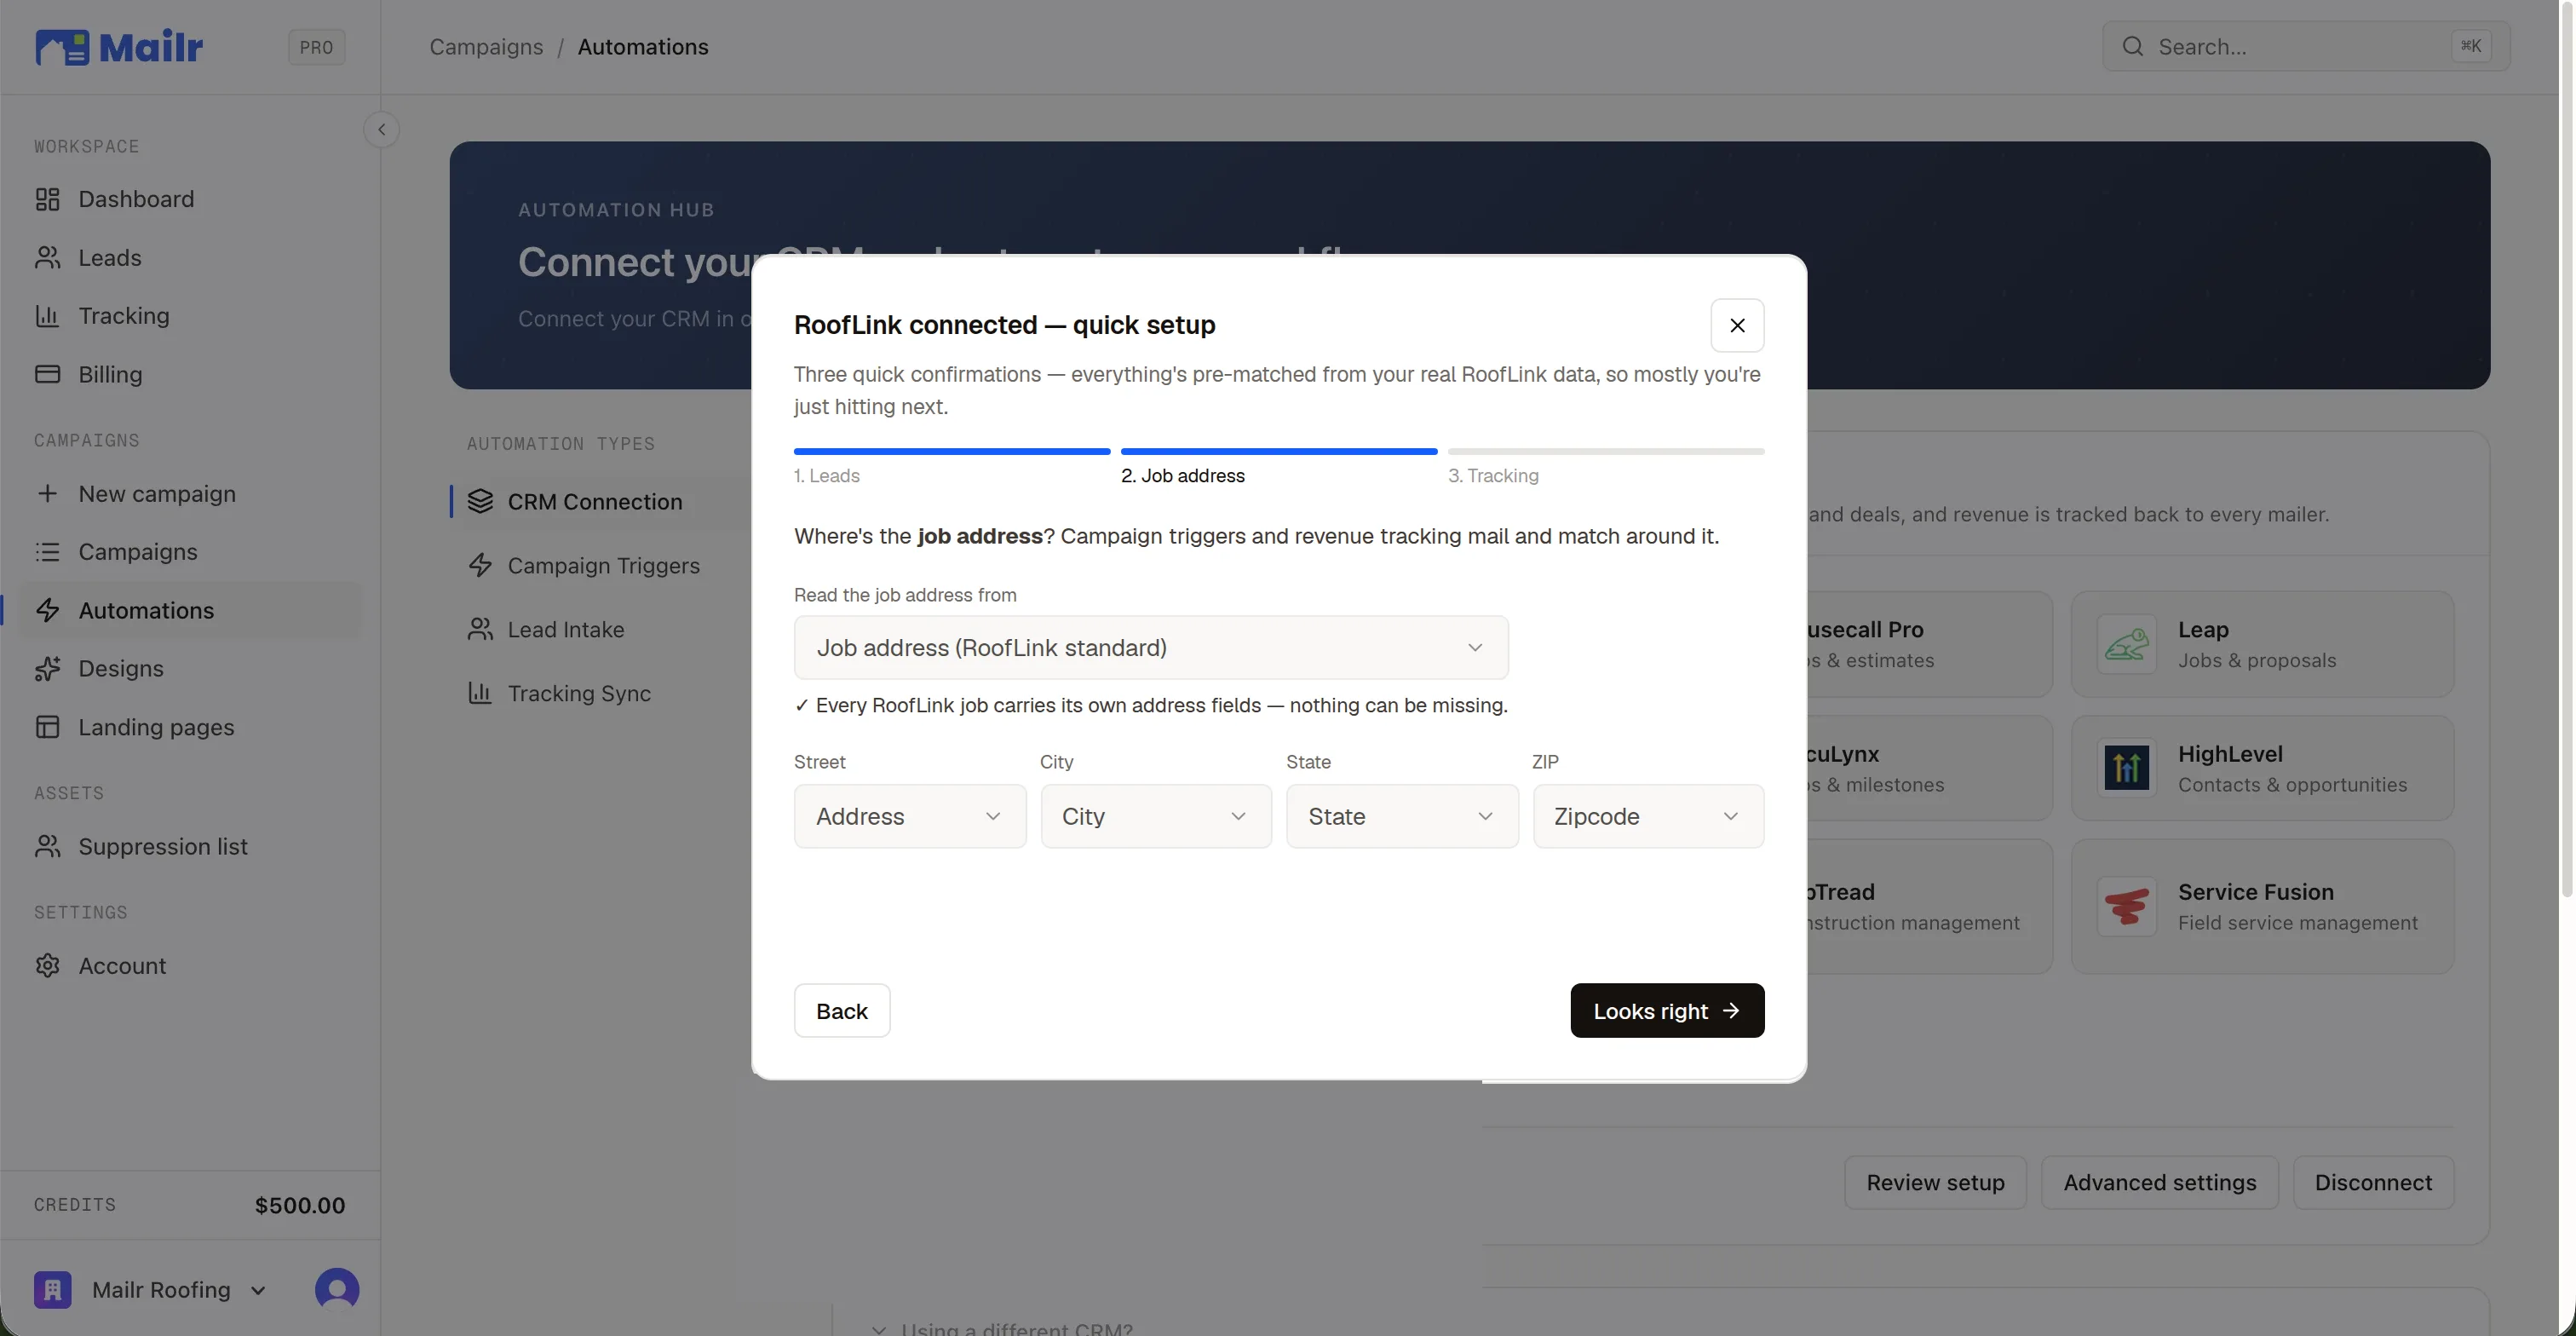Click the HighLevel arrows logo icon
This screenshot has height=1336, width=2576.
click(2126, 769)
